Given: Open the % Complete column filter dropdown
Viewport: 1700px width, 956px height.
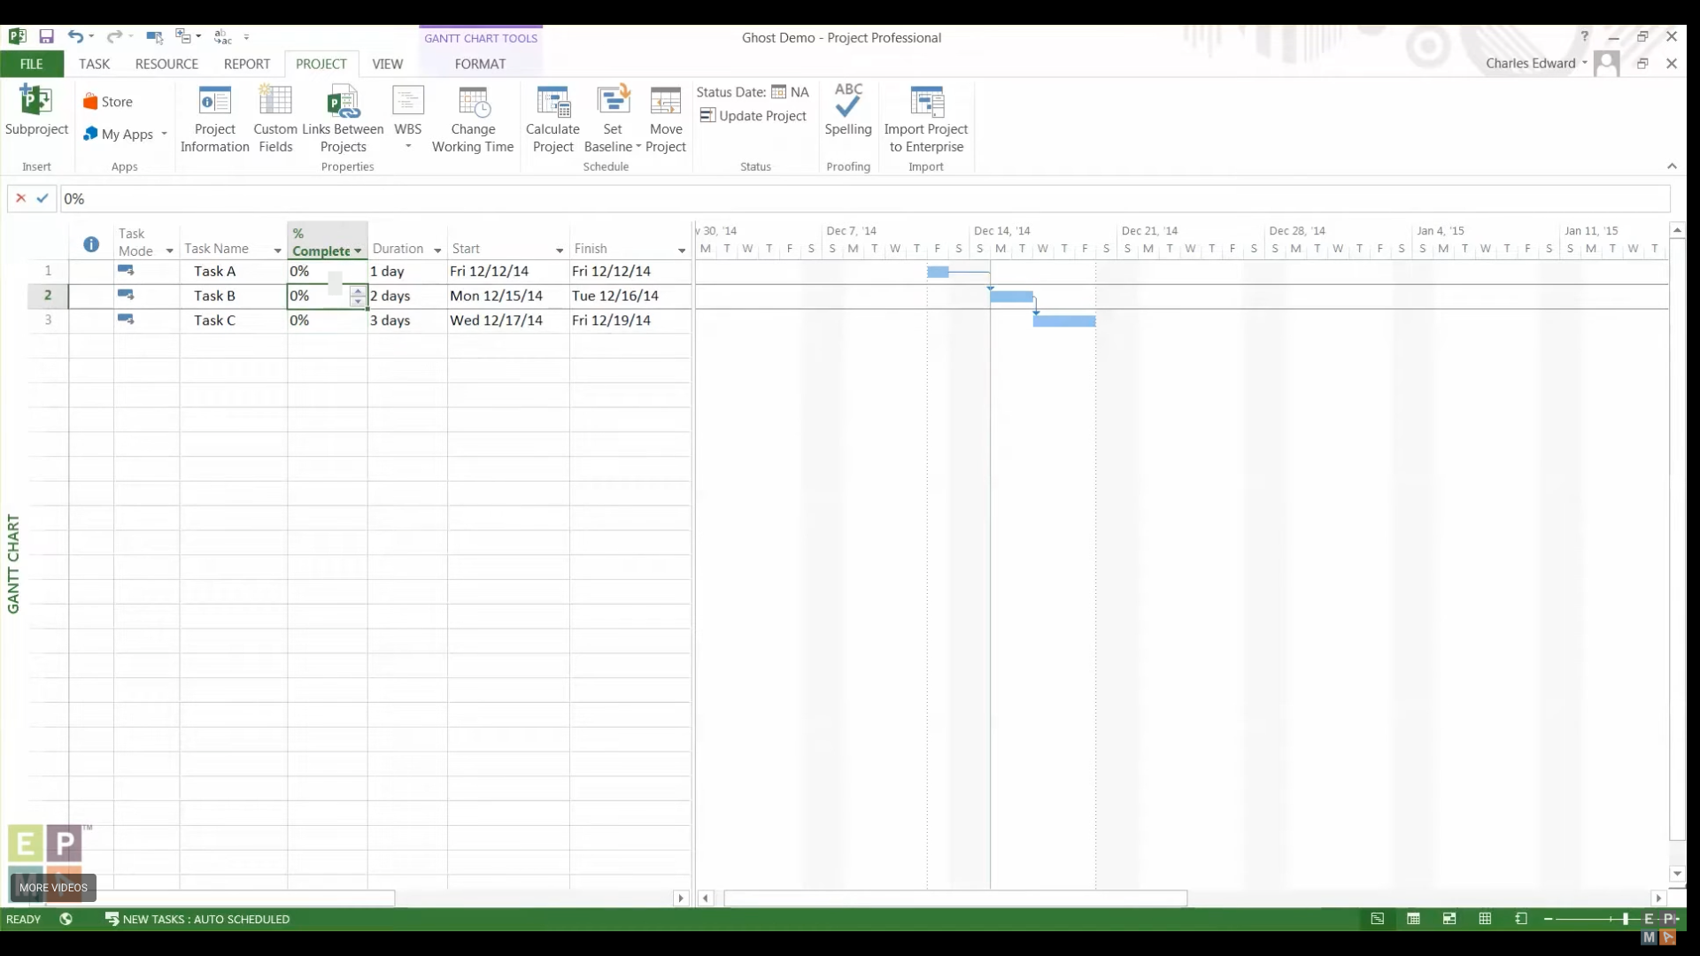Looking at the screenshot, I should pos(358,251).
